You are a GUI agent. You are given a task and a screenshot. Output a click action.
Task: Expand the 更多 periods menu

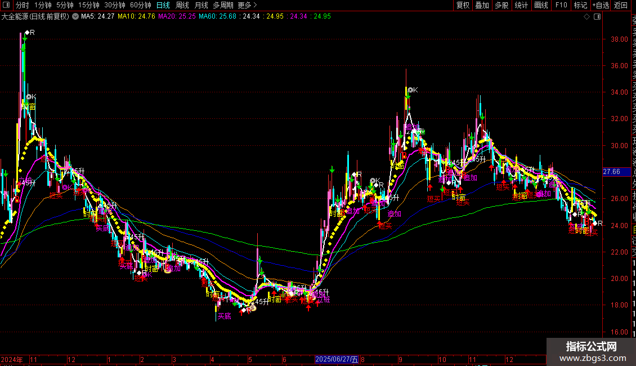(247, 5)
